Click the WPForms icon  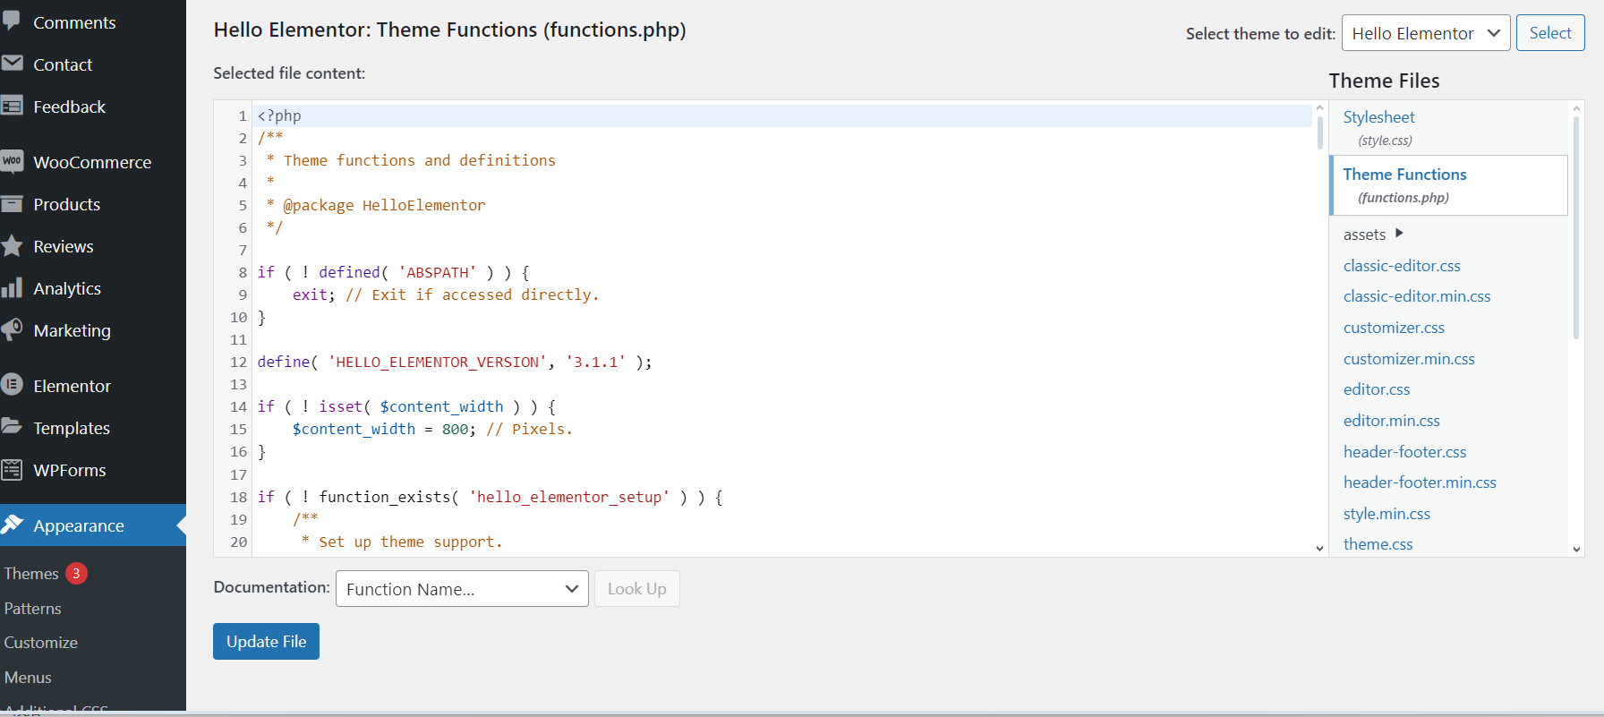tap(12, 469)
